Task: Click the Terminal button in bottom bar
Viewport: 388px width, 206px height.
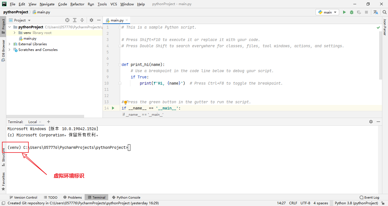Action: click(x=97, y=198)
